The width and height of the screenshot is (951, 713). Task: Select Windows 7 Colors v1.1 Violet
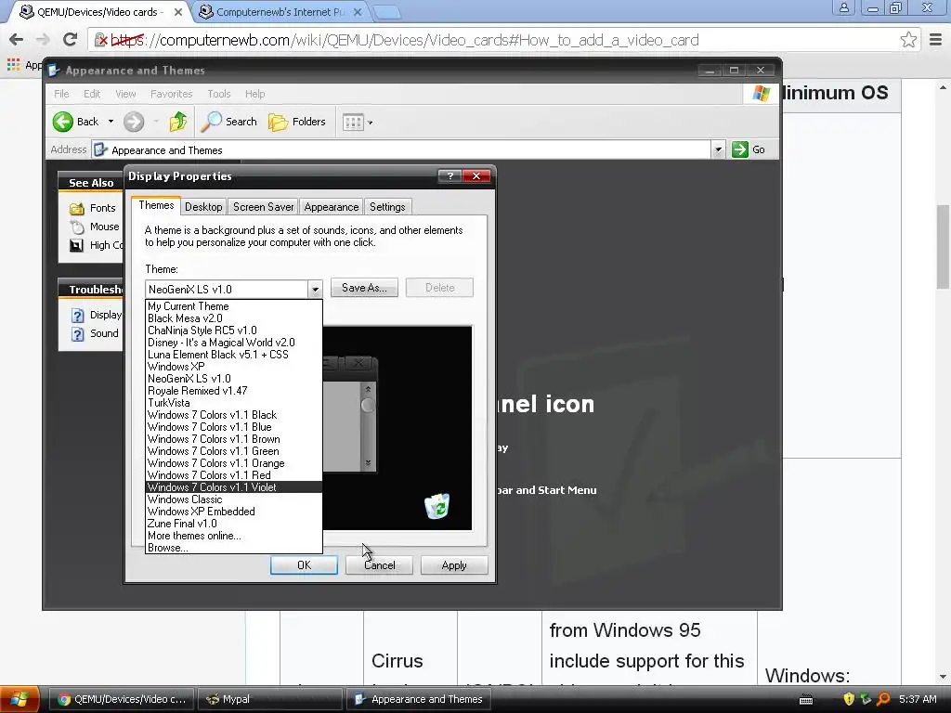click(x=233, y=487)
